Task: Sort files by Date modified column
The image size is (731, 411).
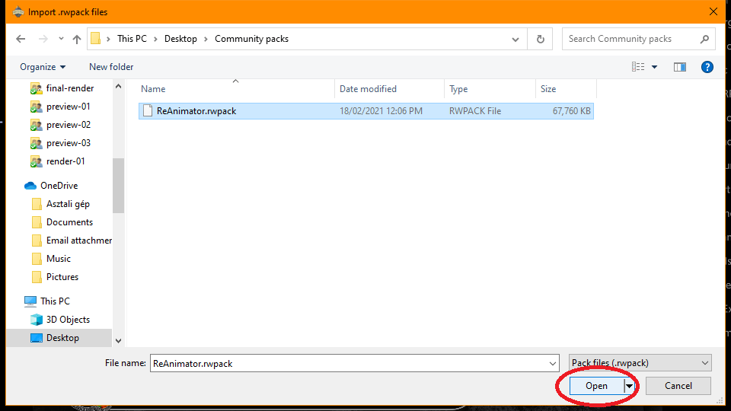Action: tap(368, 89)
